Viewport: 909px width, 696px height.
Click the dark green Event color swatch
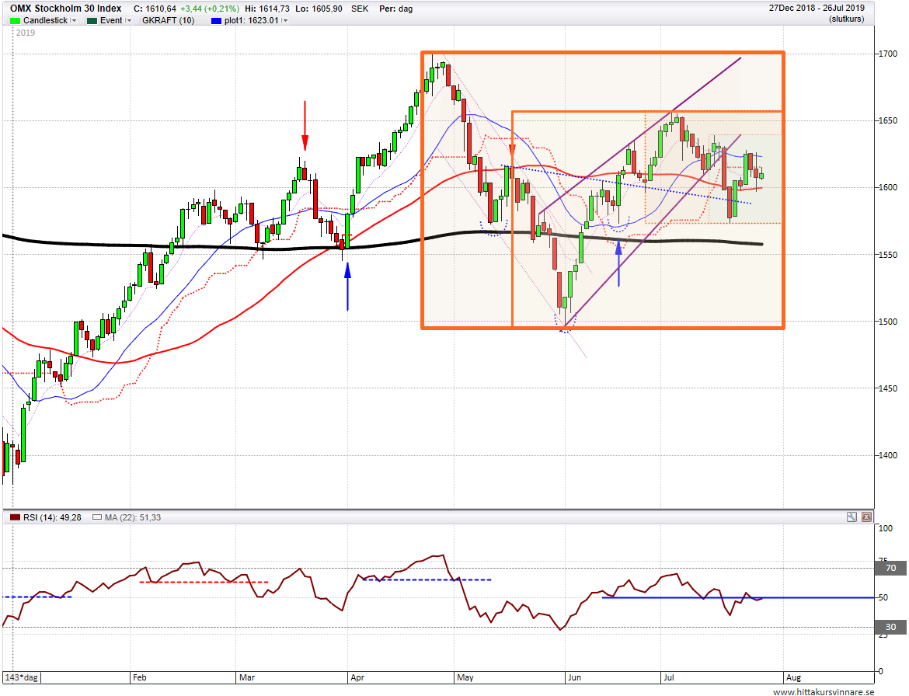click(92, 21)
